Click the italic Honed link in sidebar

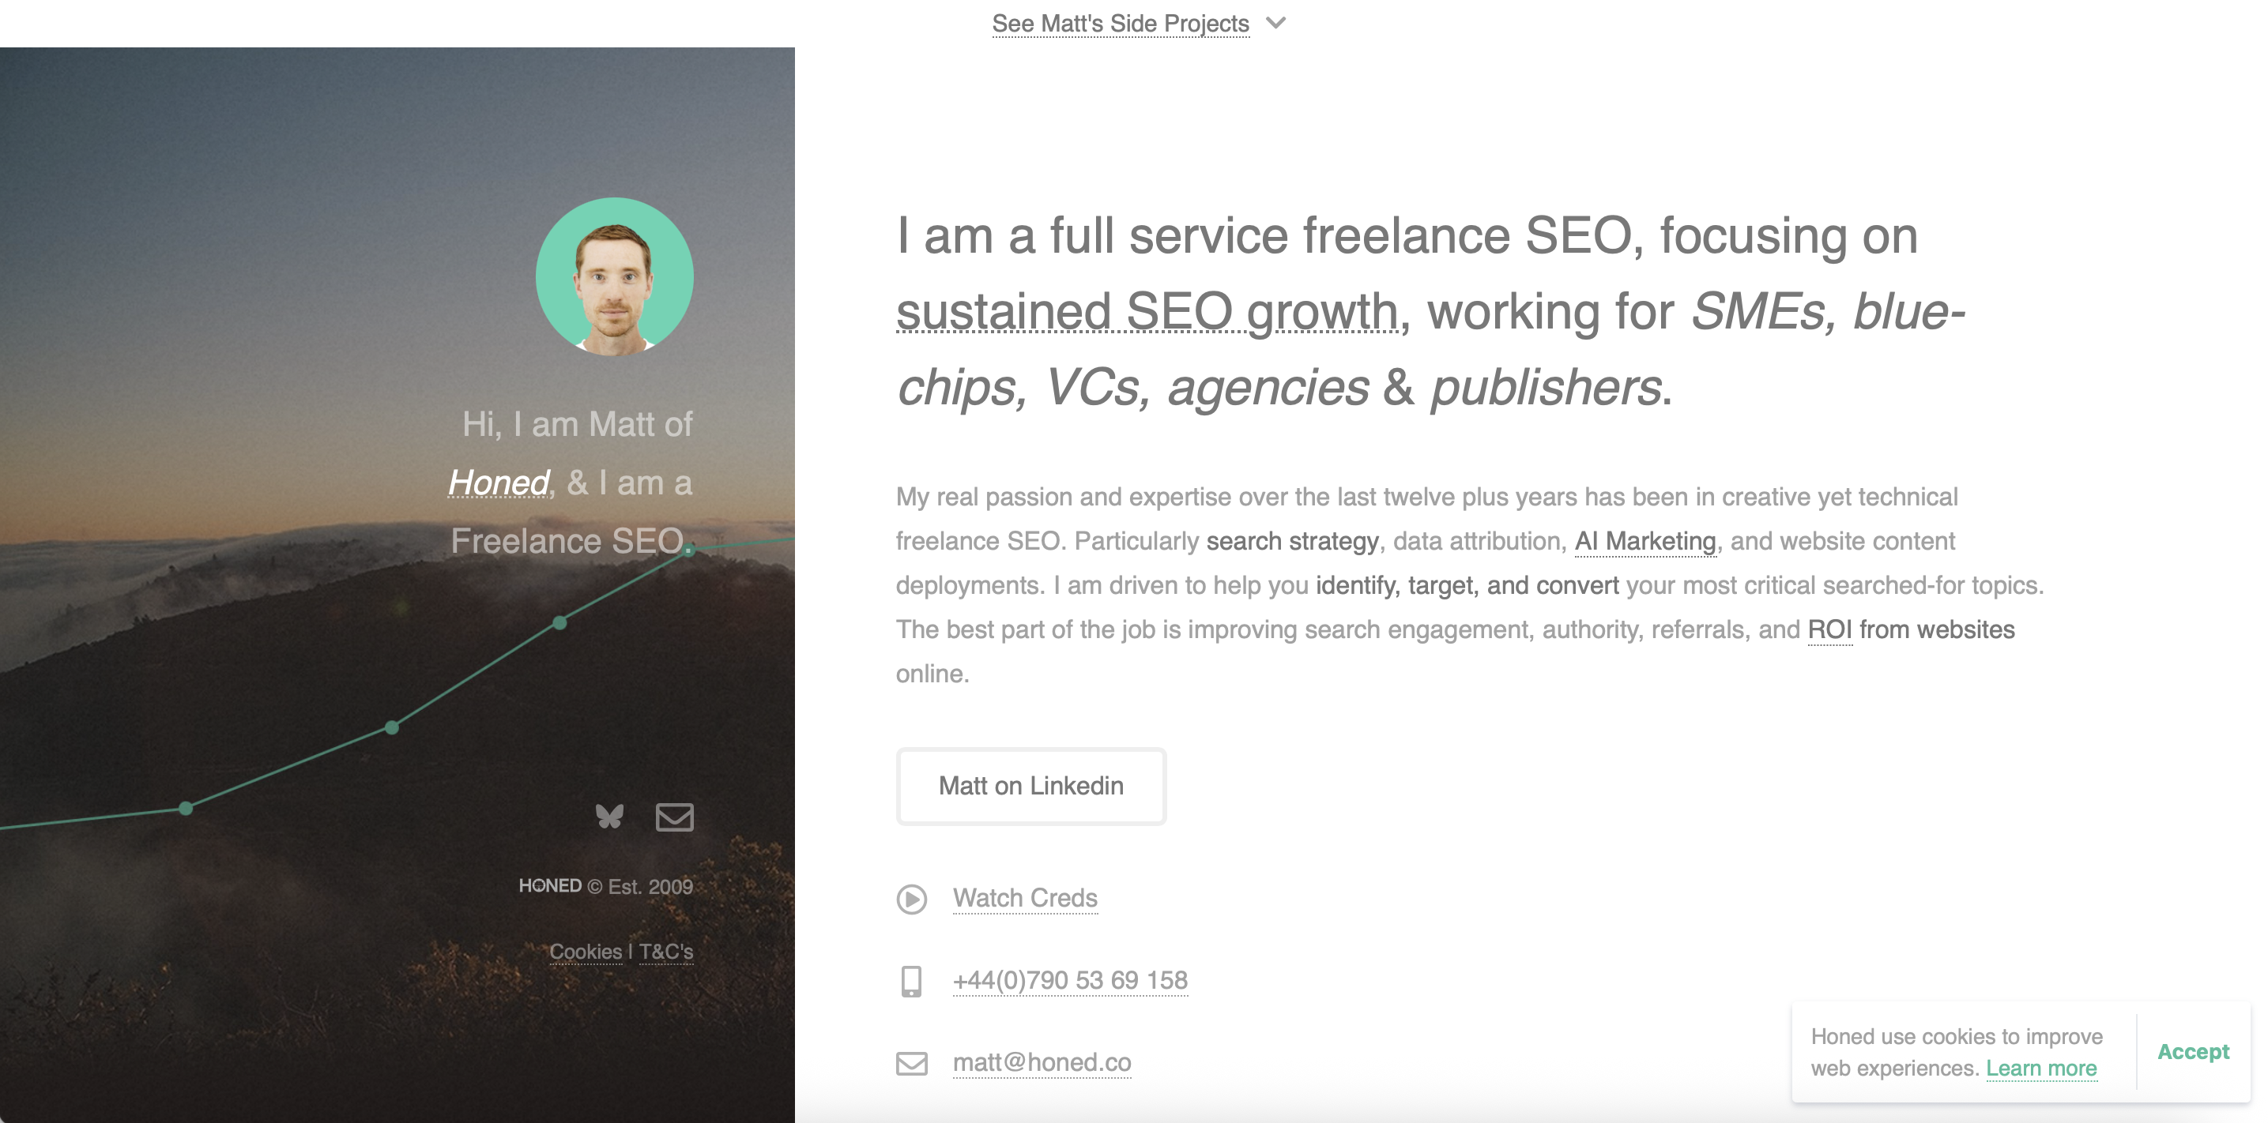click(499, 483)
